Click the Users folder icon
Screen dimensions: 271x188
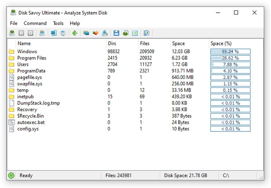[12, 64]
